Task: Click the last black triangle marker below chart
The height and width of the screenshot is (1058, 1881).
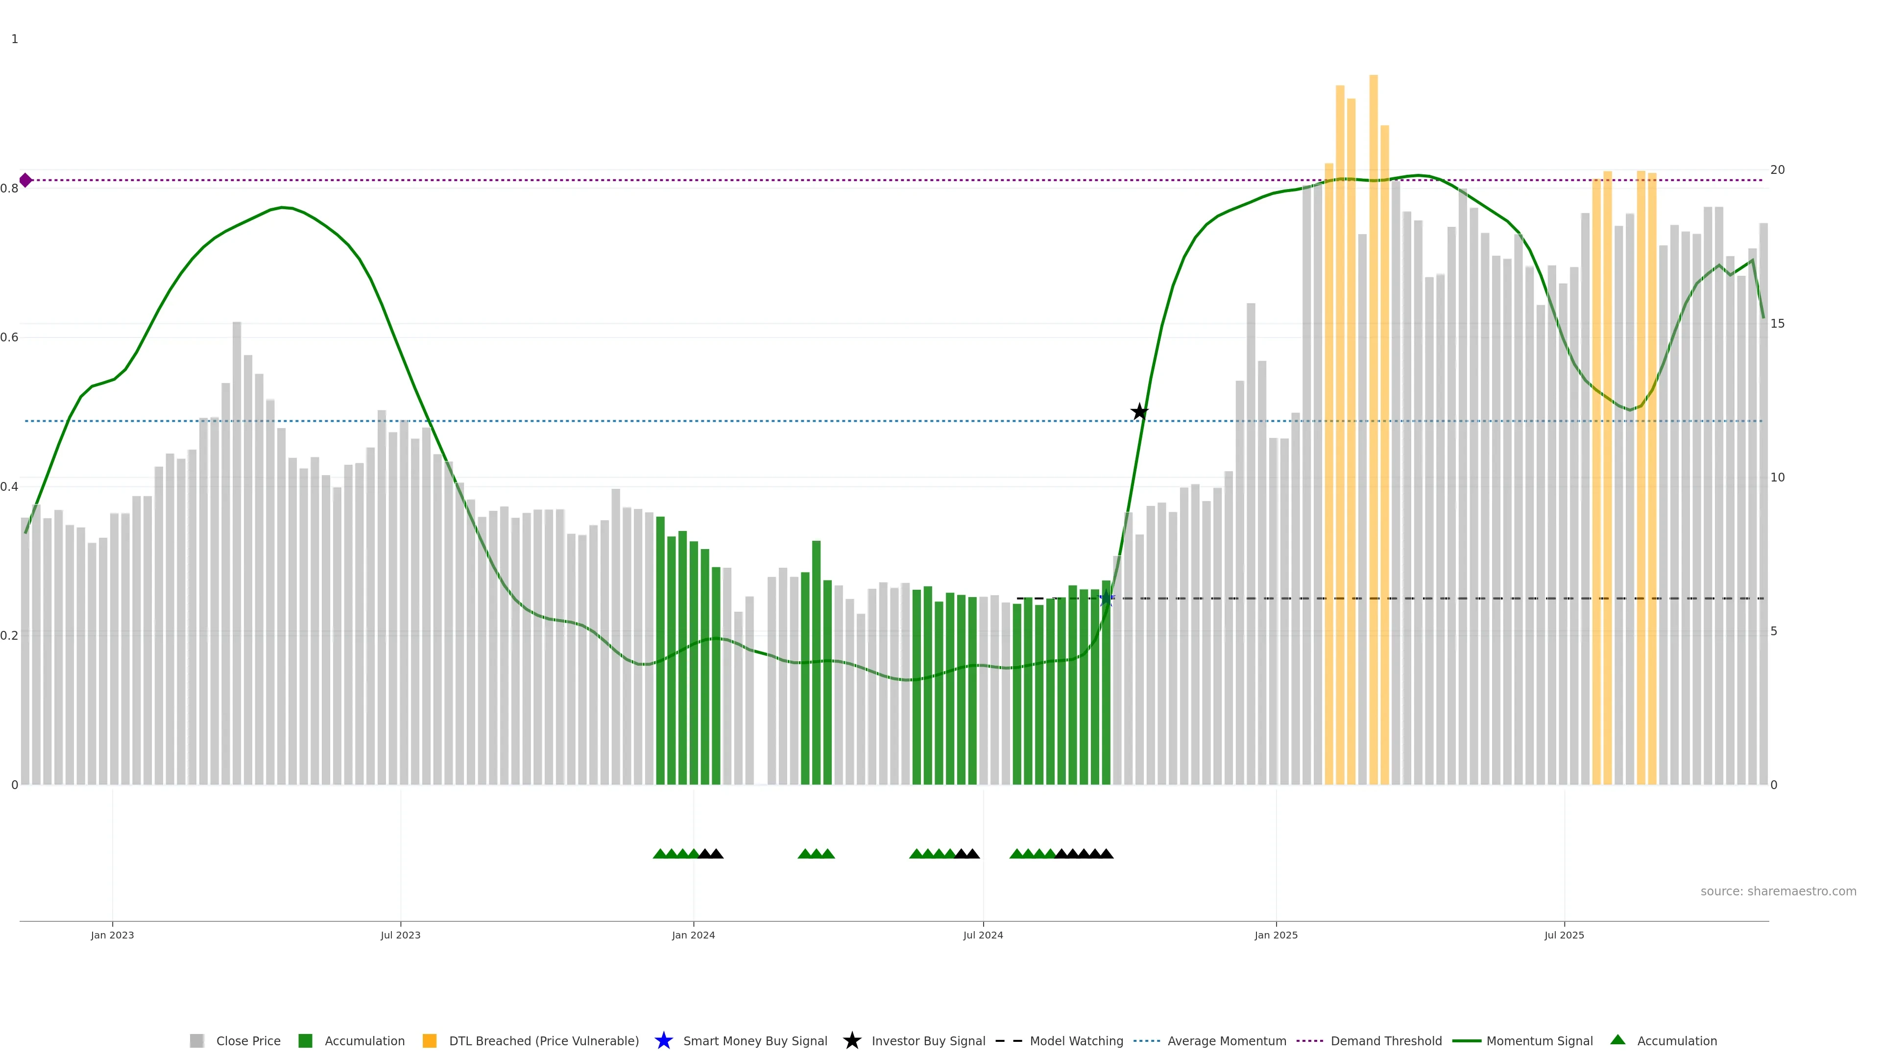Action: pyautogui.click(x=1106, y=854)
